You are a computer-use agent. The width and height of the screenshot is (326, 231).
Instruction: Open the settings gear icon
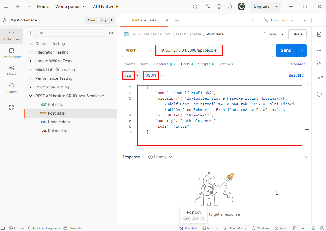click(219, 7)
